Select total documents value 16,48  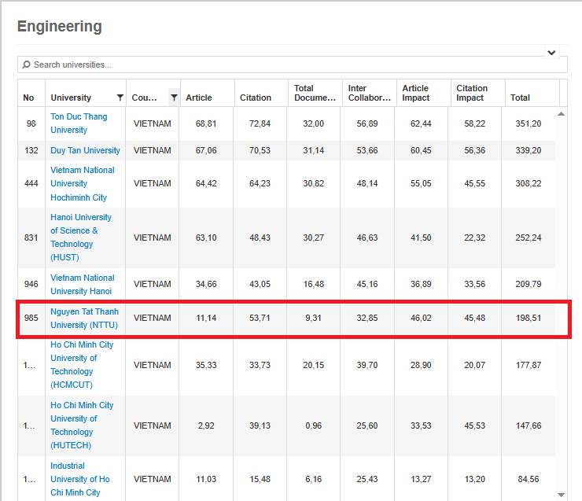313,284
